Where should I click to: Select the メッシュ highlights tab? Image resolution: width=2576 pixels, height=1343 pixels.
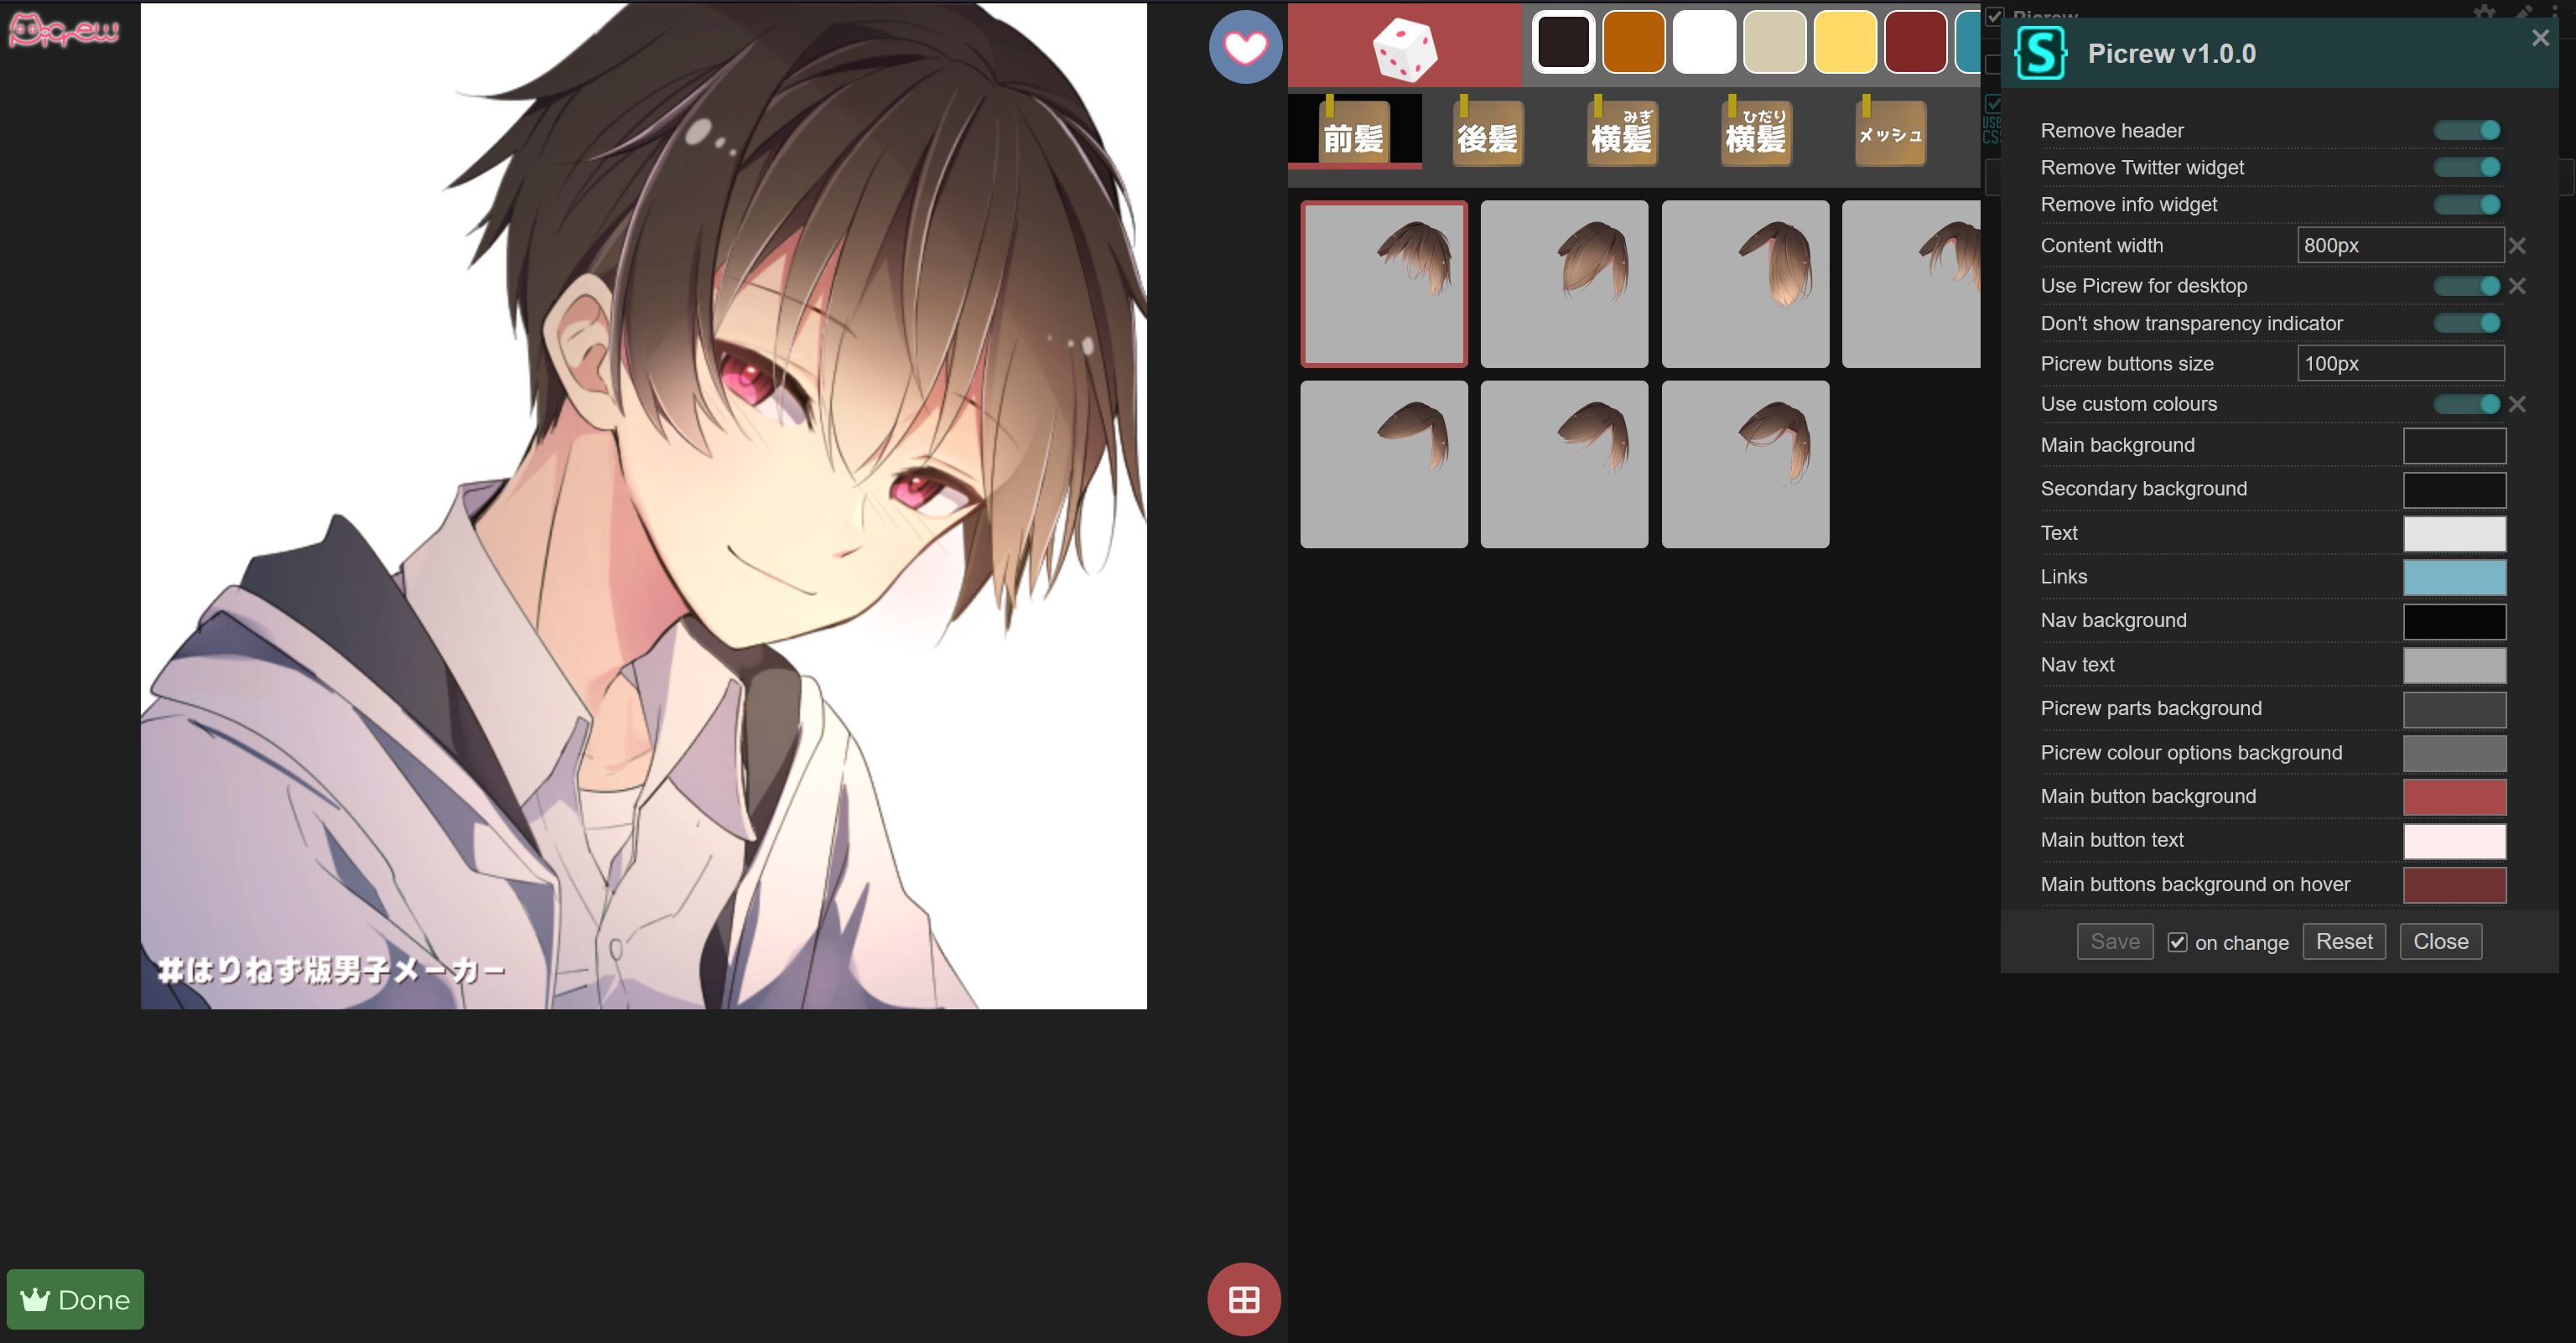1890,132
